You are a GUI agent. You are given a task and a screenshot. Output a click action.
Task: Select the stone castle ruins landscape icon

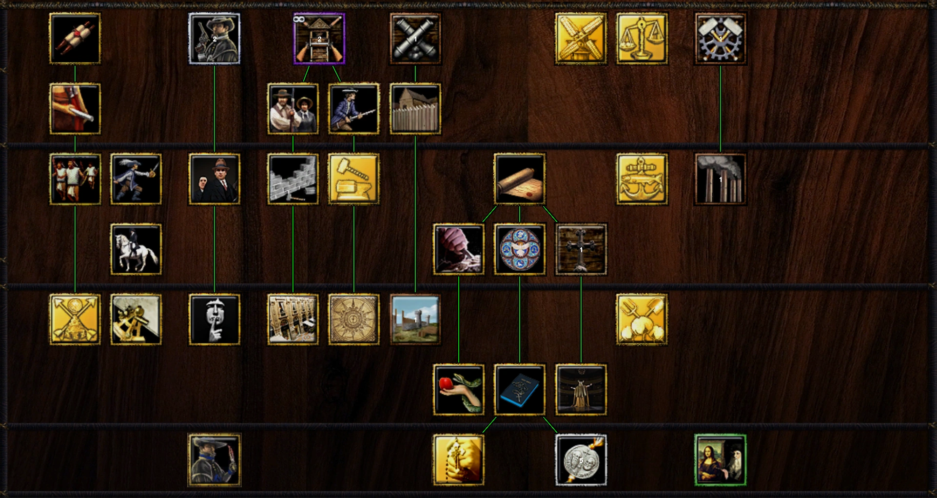(415, 319)
